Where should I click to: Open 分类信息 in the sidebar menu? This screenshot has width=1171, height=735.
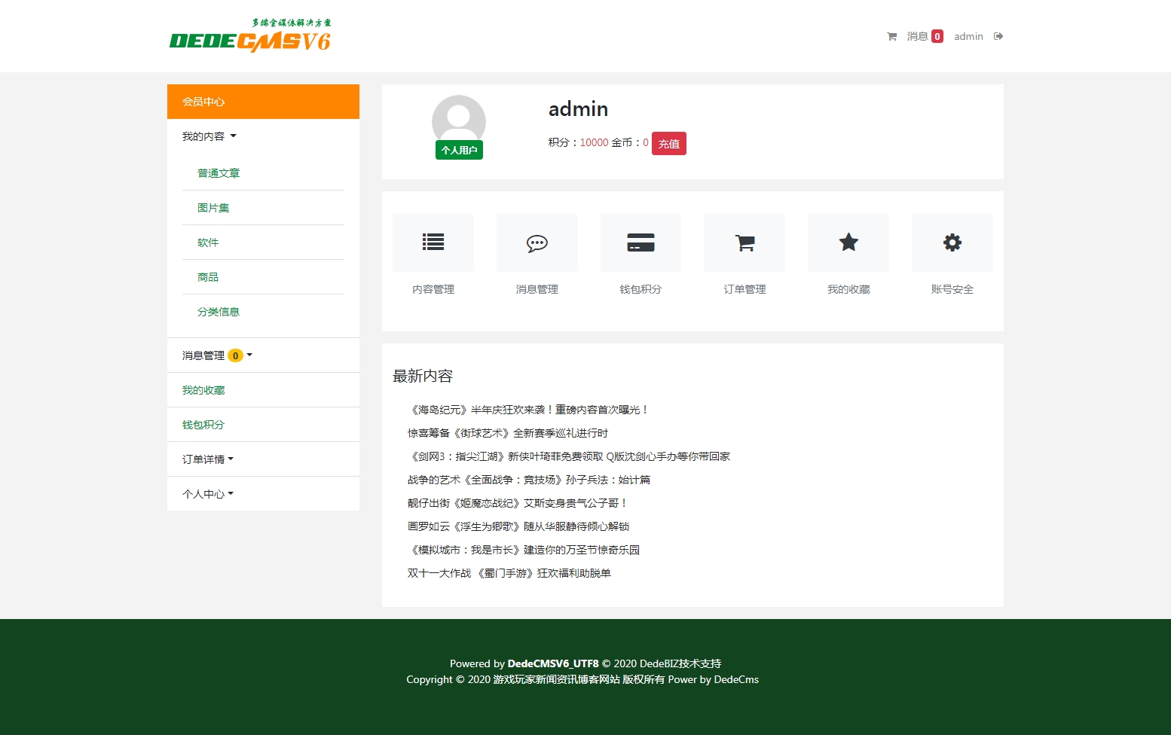click(x=219, y=312)
